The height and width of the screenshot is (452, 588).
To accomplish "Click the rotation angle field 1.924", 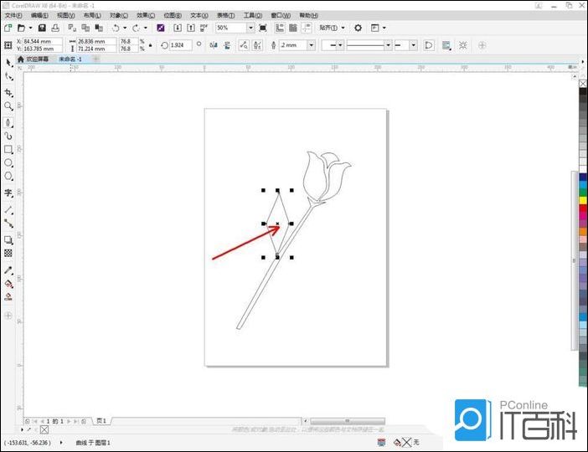I will [x=180, y=45].
